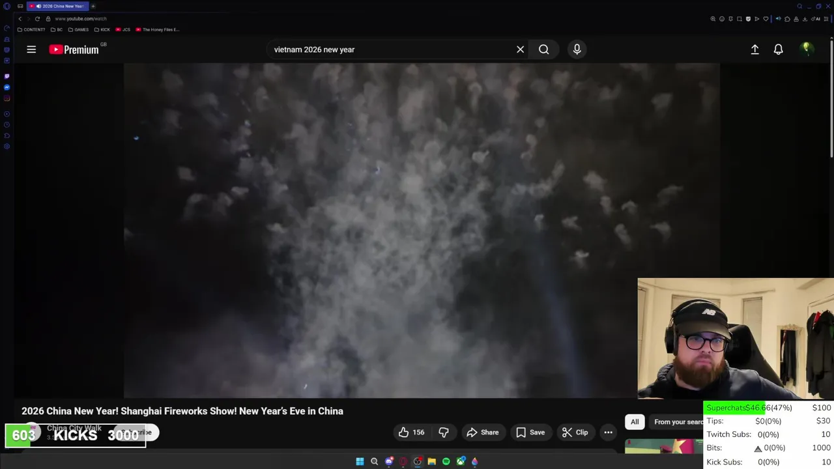Image resolution: width=834 pixels, height=469 pixels.
Task: Go back in the browser
Action: pyautogui.click(x=20, y=19)
